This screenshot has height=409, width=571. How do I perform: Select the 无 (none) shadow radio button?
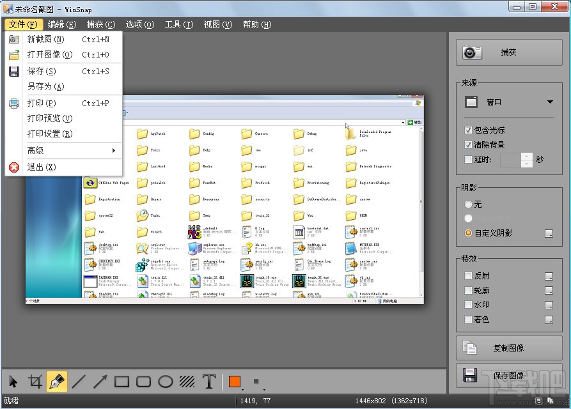point(467,204)
